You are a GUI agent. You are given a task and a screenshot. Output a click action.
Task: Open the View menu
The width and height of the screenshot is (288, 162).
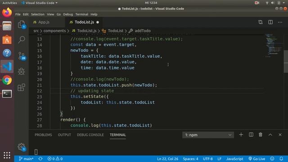pos(50,14)
